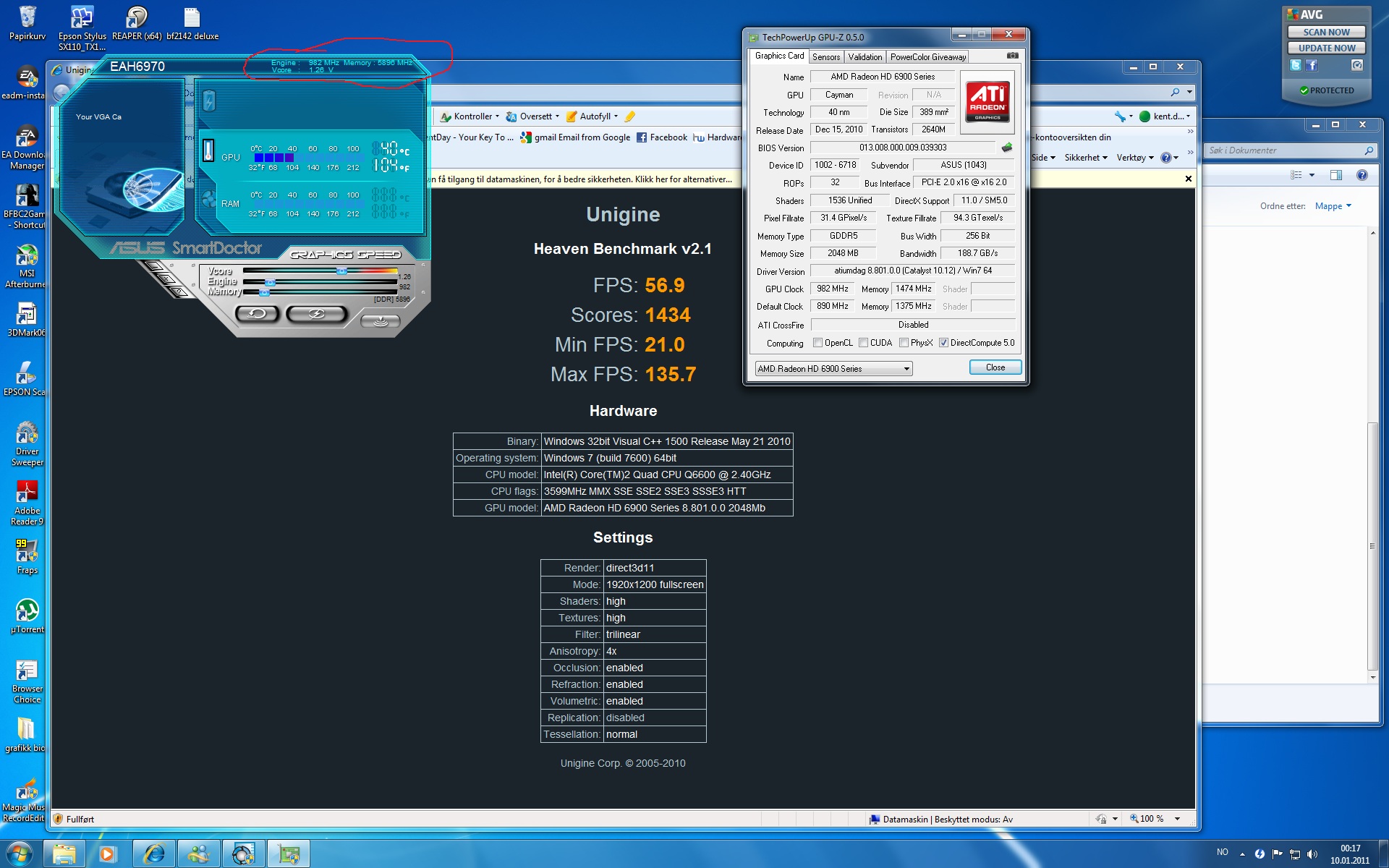The image size is (1389, 868).
Task: Open MSI Afterburner desktop shortcut
Action: [26, 266]
